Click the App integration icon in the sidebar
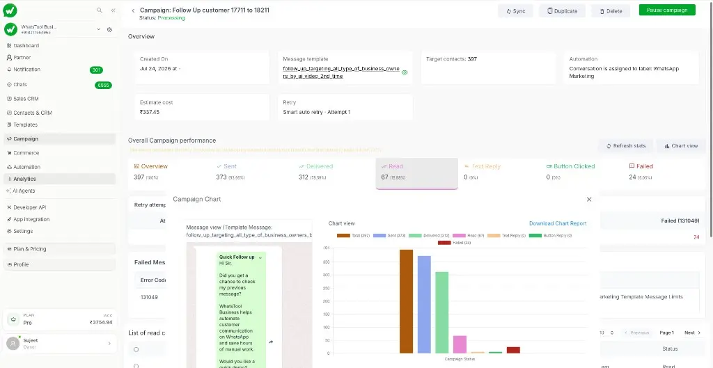The image size is (713, 368). [9, 219]
